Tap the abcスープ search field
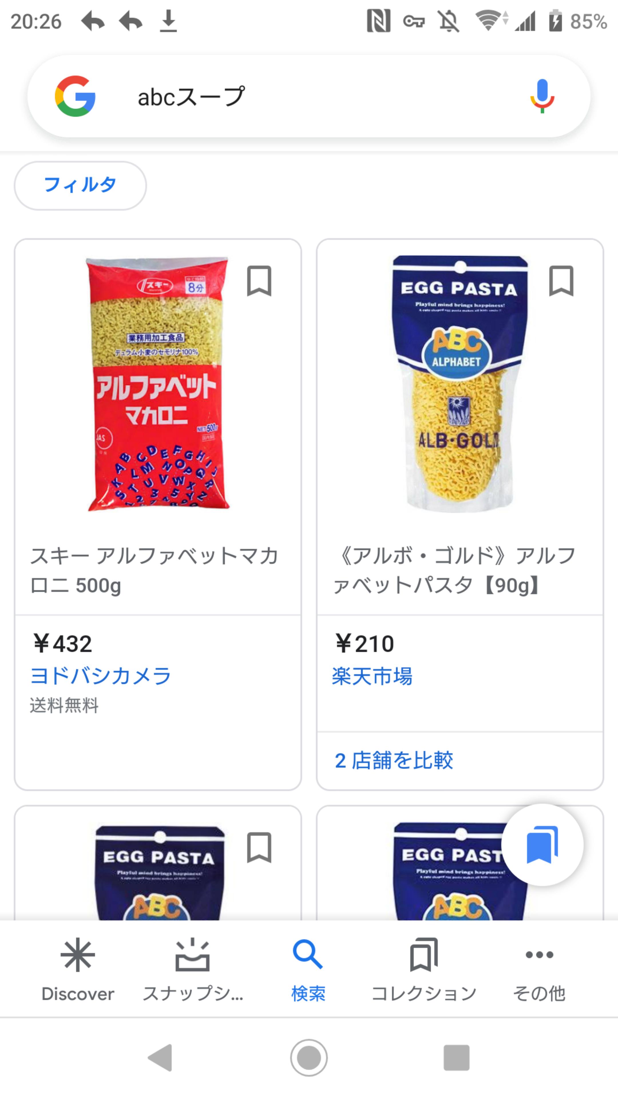This screenshot has height=1099, width=618. click(x=298, y=96)
